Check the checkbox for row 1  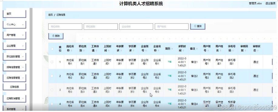tap(52, 62)
